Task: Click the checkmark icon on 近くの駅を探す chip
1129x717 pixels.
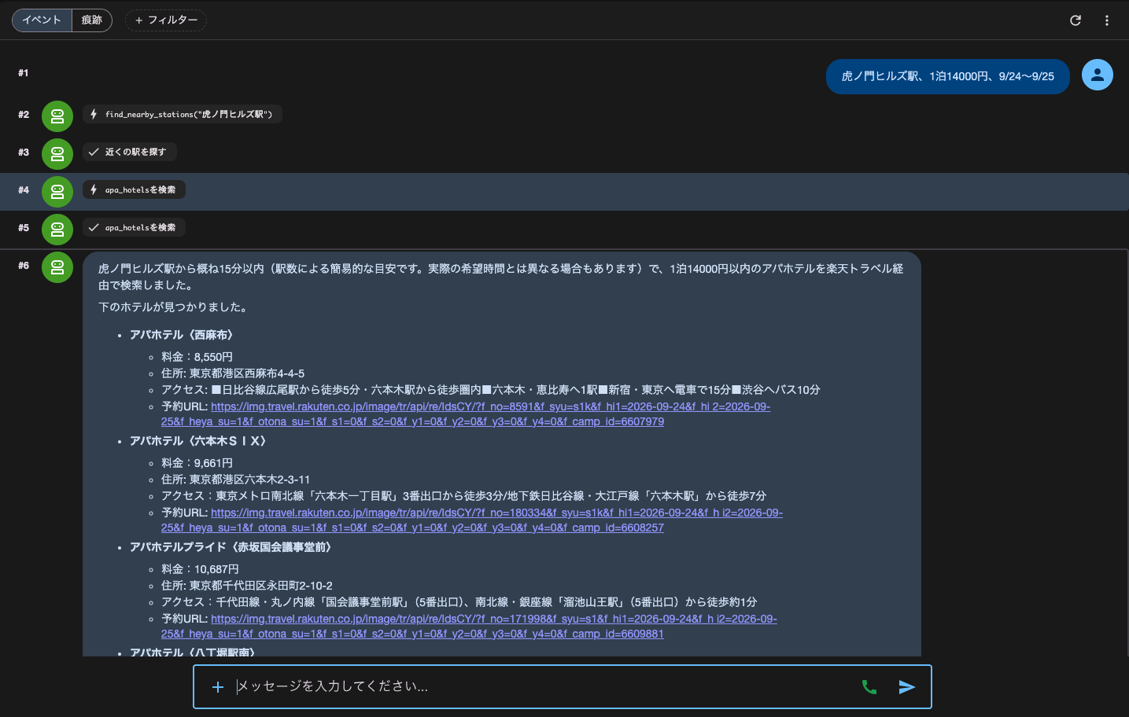Action: (94, 152)
